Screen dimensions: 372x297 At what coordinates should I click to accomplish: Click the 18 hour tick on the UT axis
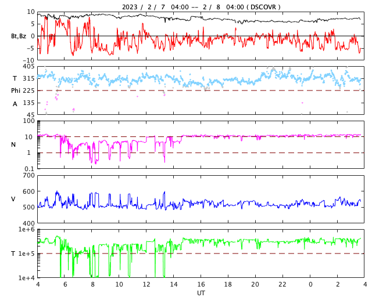tap(228, 284)
